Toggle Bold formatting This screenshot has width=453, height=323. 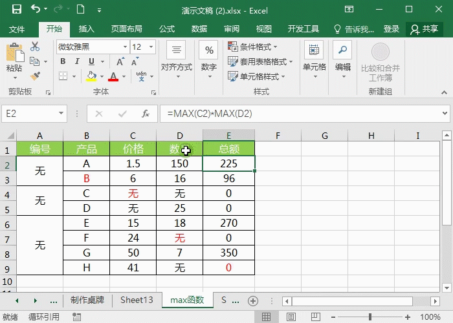(63, 61)
